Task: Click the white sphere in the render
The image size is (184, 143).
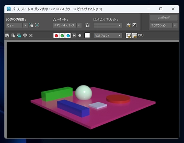Action: (x=84, y=93)
